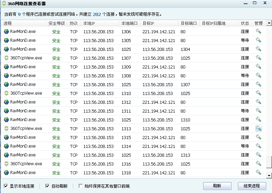
Task: Click the wrench icon for local port 1311 row
Action: pyautogui.click(x=258, y=111)
